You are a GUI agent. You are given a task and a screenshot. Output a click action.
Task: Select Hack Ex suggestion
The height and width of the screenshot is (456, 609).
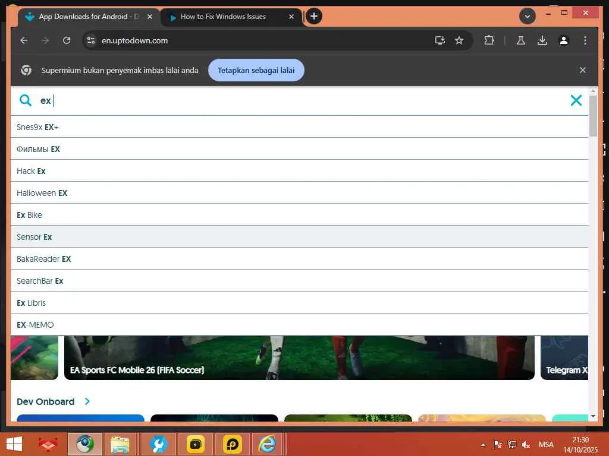(299, 171)
